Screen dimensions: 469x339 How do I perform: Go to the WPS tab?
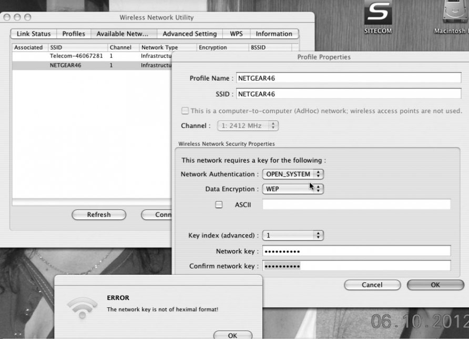[x=236, y=34]
